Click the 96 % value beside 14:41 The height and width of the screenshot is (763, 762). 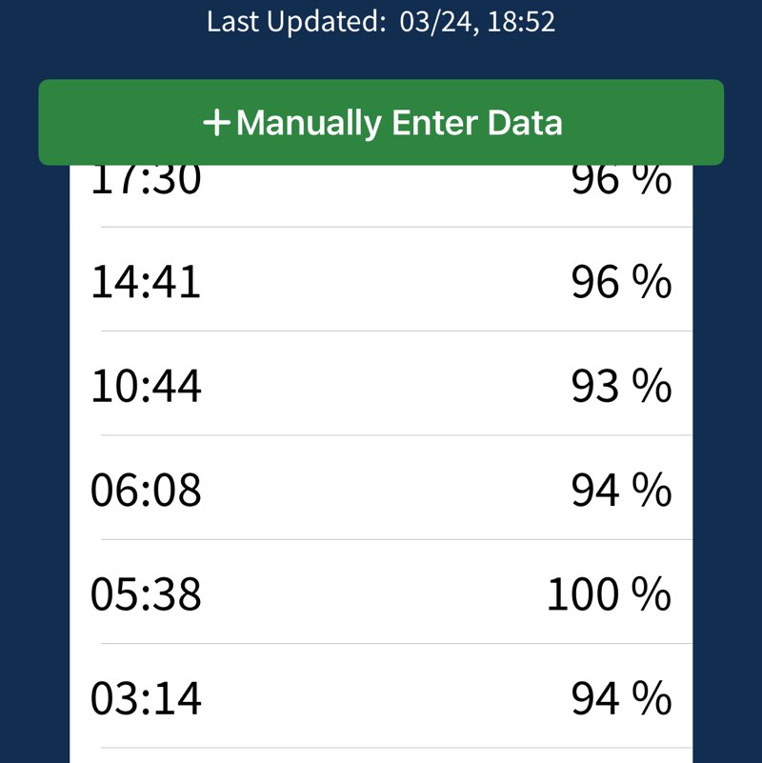click(x=621, y=282)
